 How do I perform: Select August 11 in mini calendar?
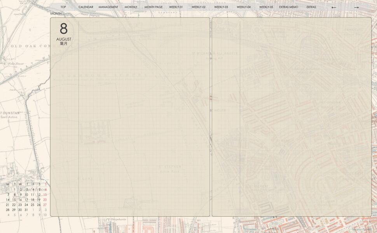point(33,195)
